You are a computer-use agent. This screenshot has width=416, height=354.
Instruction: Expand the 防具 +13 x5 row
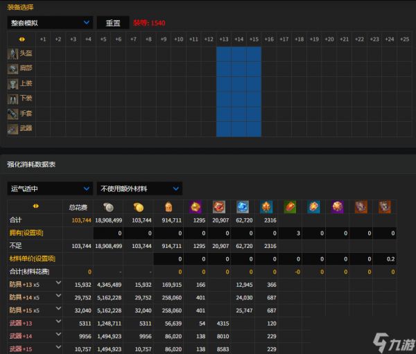click(x=59, y=283)
